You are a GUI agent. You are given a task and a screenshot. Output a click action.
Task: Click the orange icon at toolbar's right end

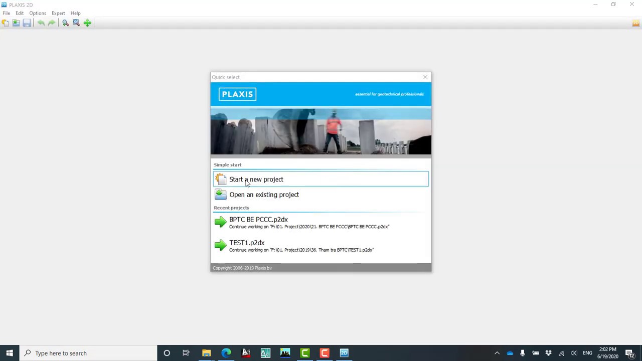[635, 23]
